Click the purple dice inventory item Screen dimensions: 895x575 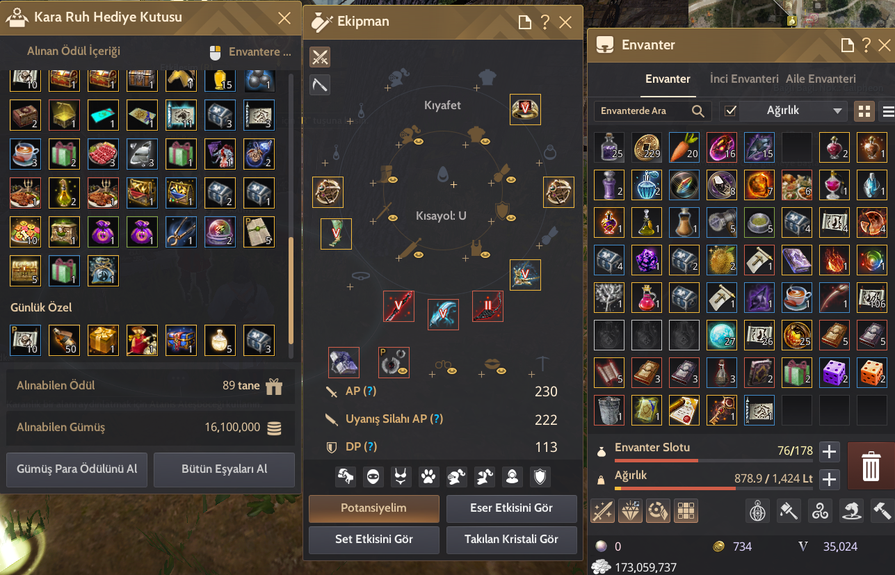[x=834, y=372]
